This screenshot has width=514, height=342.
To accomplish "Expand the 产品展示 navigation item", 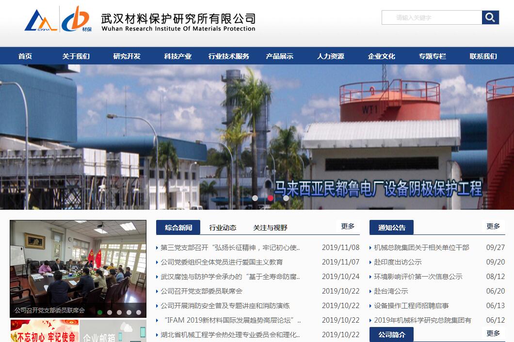I will tap(279, 56).
